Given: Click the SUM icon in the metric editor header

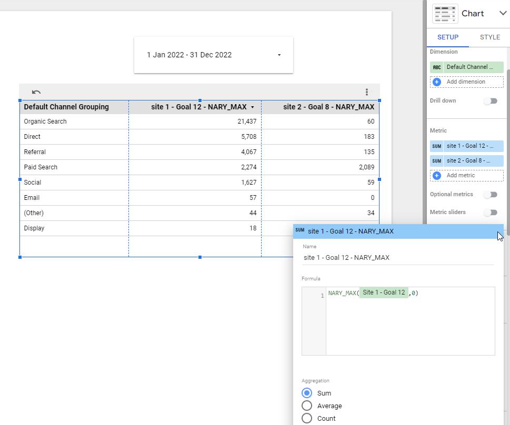Looking at the screenshot, I should 300,230.
